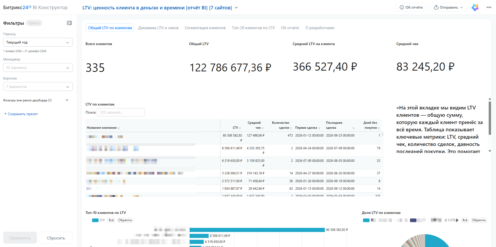Click the Применить button

[20, 238]
